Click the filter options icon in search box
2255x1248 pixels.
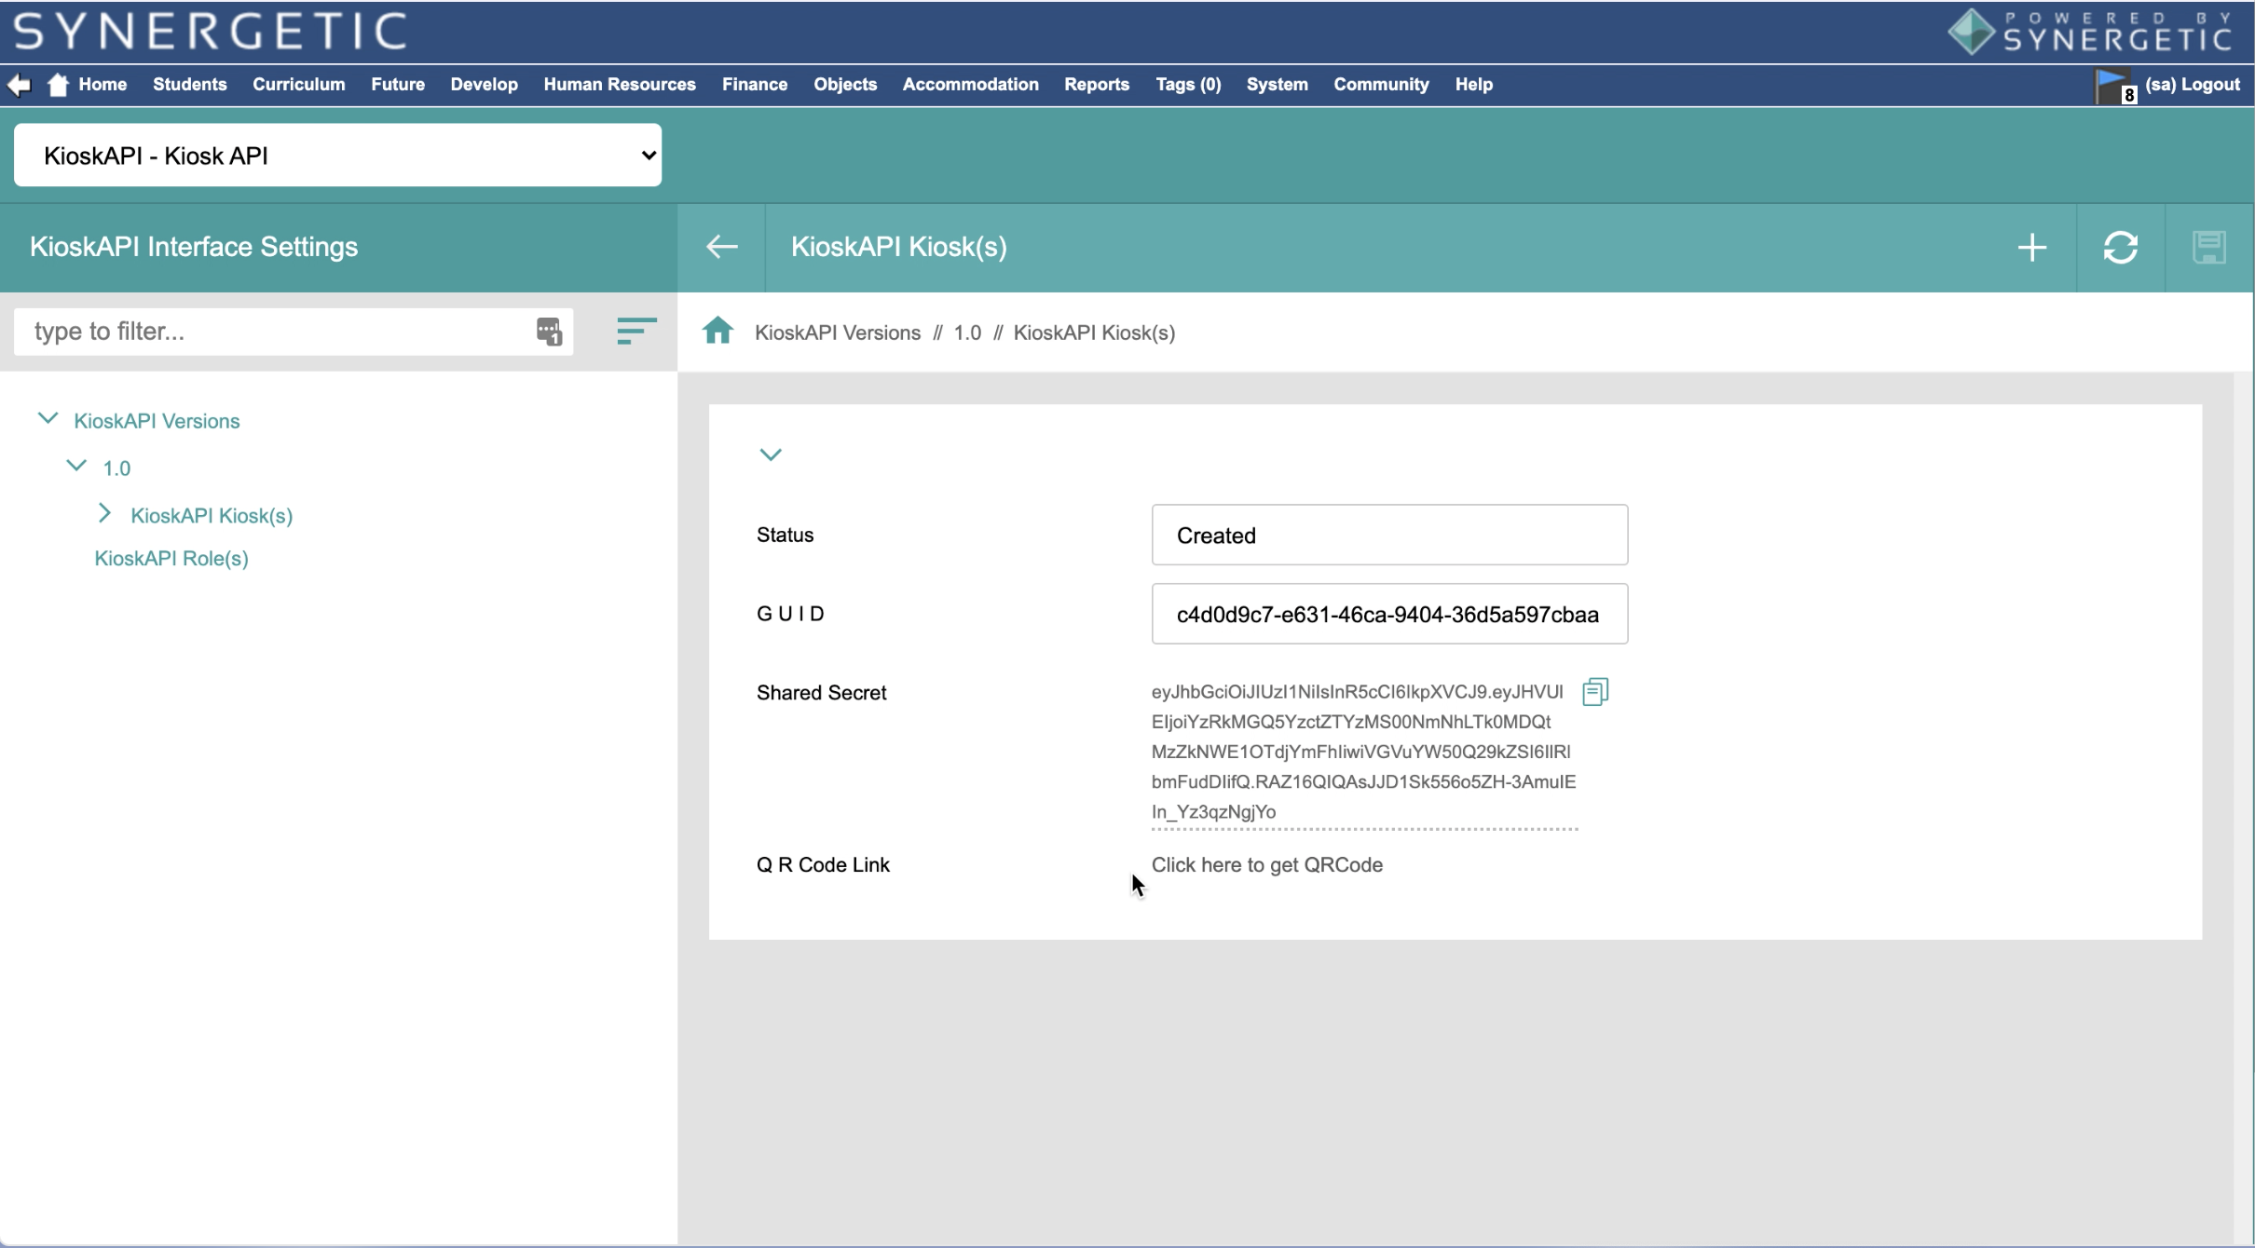click(x=549, y=332)
